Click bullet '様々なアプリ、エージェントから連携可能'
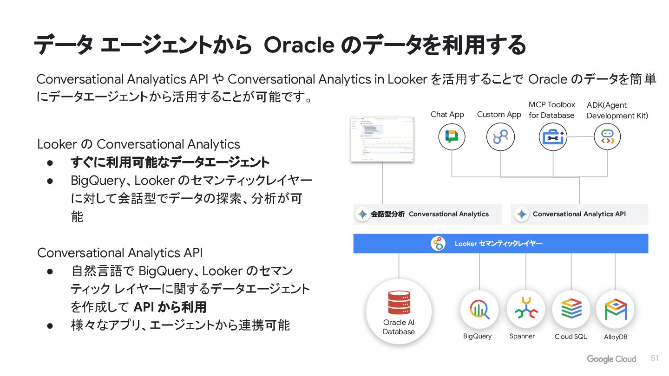Screen dimensions: 669x376 tap(180, 325)
